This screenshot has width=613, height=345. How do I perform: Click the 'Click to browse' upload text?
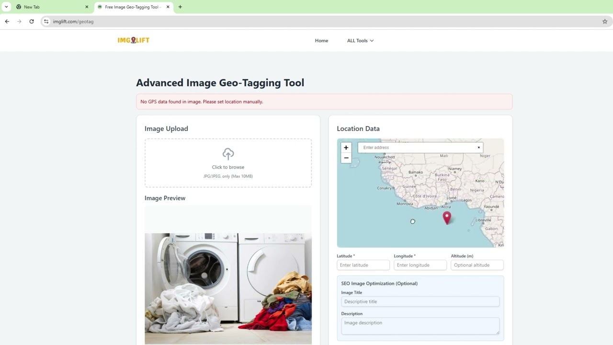(x=228, y=167)
